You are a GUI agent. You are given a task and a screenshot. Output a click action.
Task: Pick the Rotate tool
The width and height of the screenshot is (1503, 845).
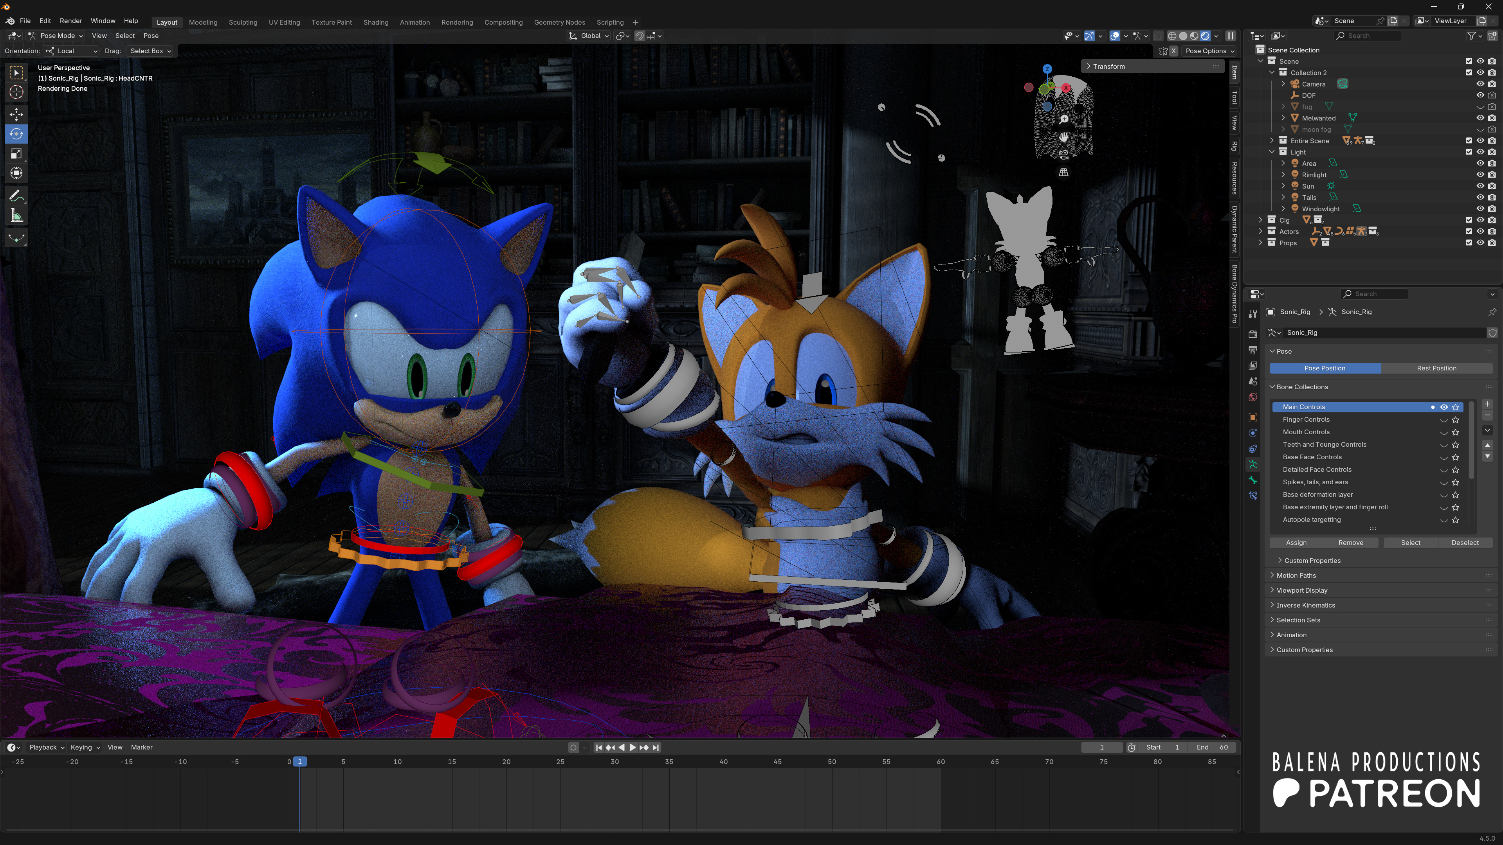click(x=16, y=133)
